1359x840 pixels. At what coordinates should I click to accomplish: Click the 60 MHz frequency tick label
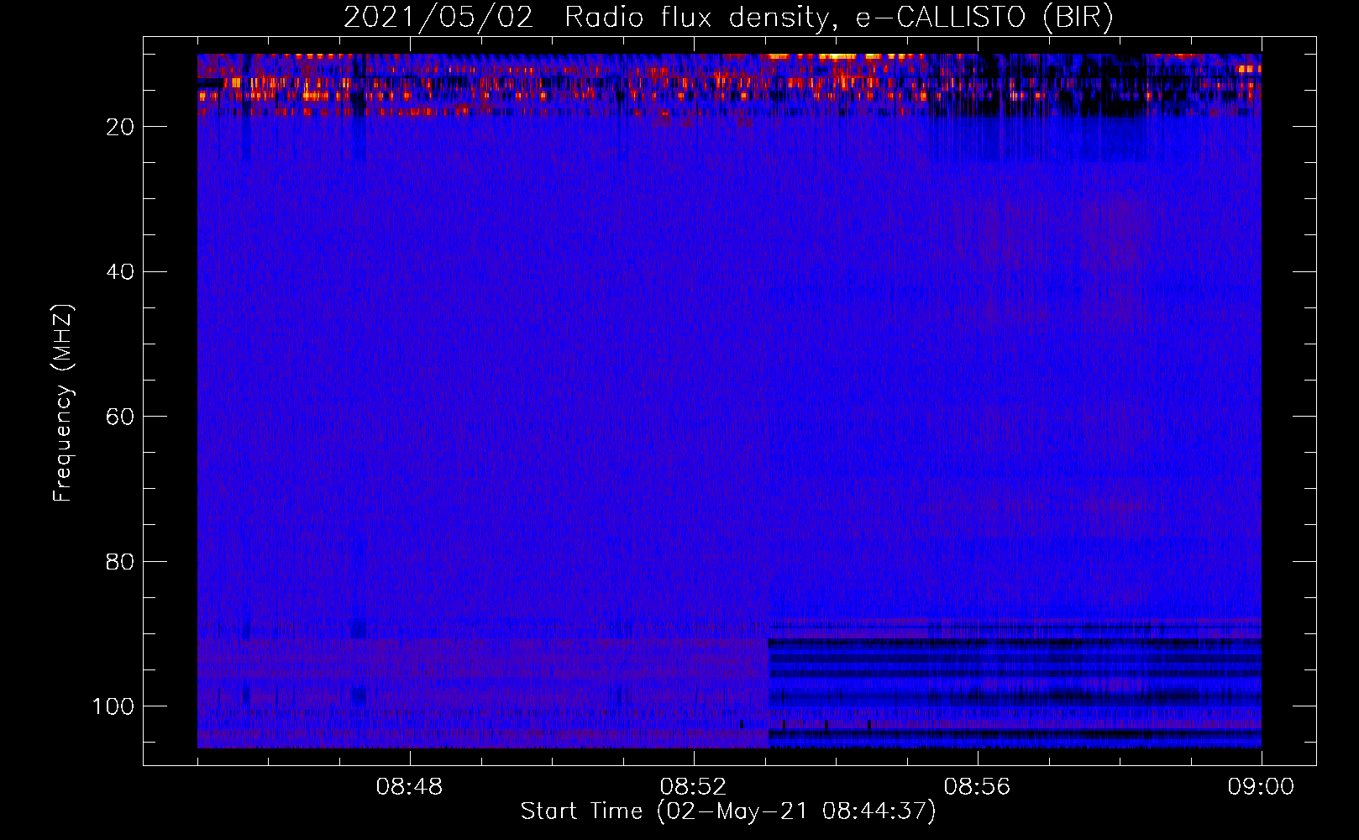[x=120, y=417]
